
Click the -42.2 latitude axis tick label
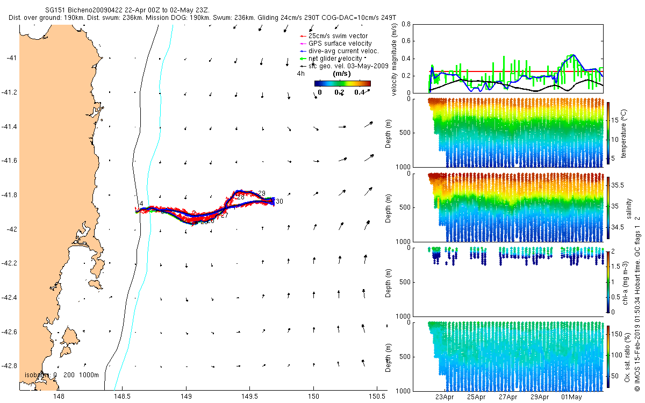tap(9, 263)
